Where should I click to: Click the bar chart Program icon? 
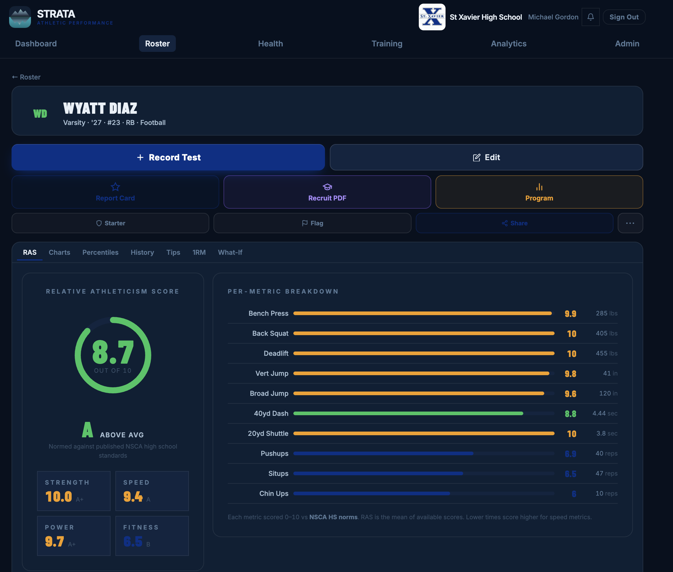click(x=539, y=187)
